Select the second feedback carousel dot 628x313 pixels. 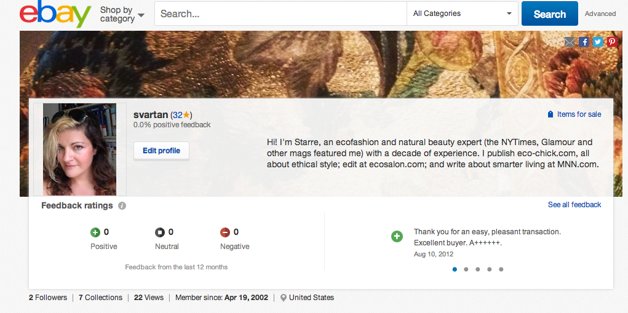(x=466, y=269)
